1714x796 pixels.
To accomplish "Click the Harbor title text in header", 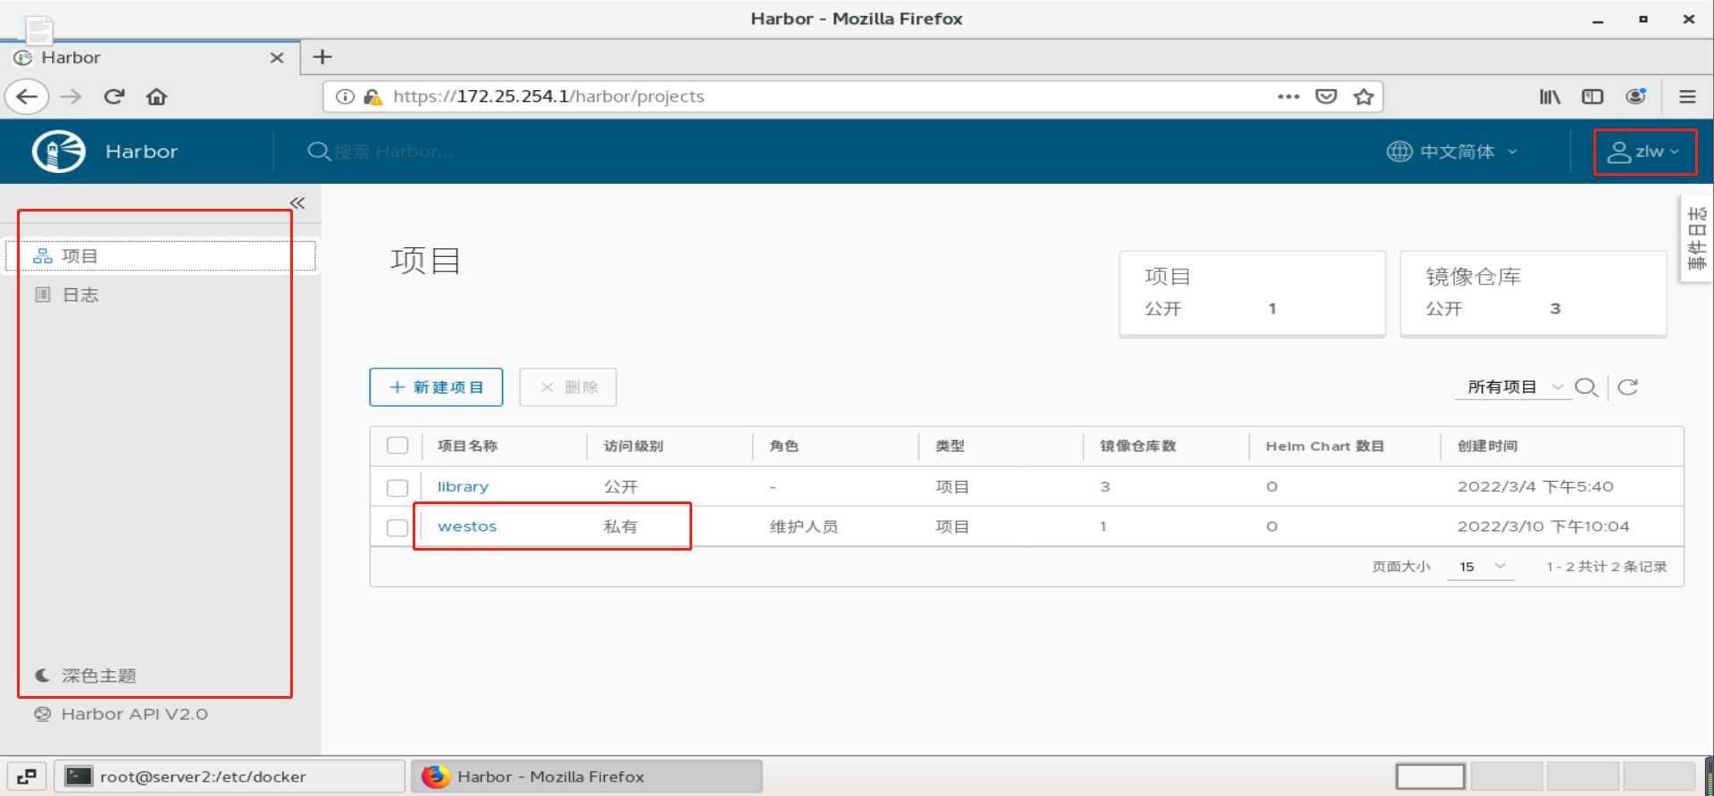I will pos(141,152).
